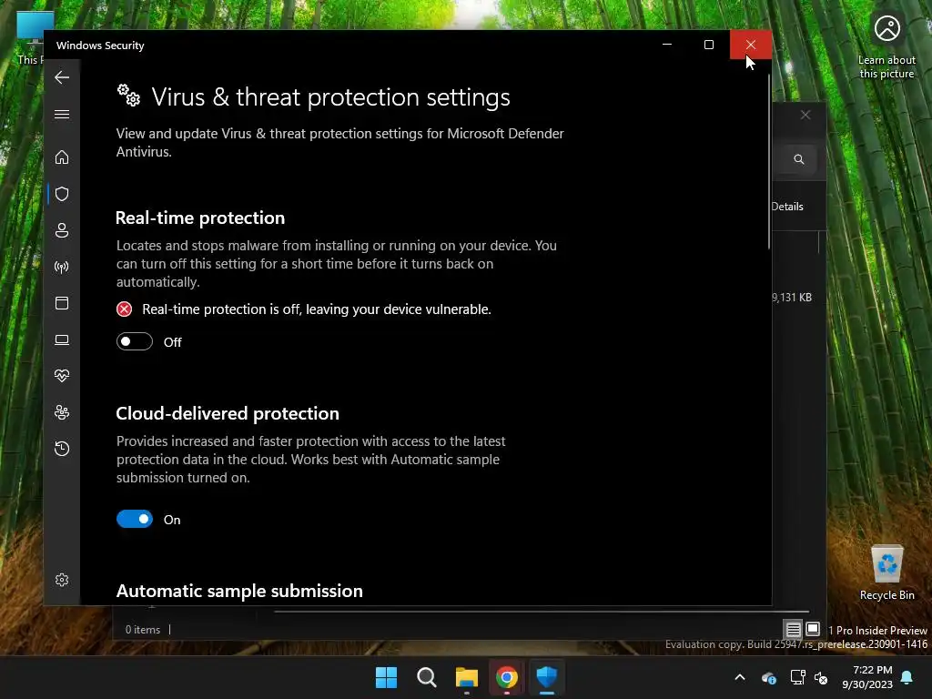Turn on the Real-time protection toggle

pos(135,342)
